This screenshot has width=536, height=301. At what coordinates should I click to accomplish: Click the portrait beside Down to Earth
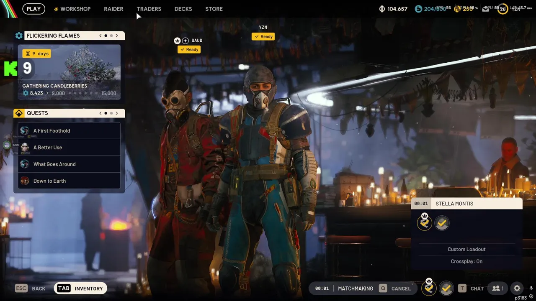tap(25, 181)
